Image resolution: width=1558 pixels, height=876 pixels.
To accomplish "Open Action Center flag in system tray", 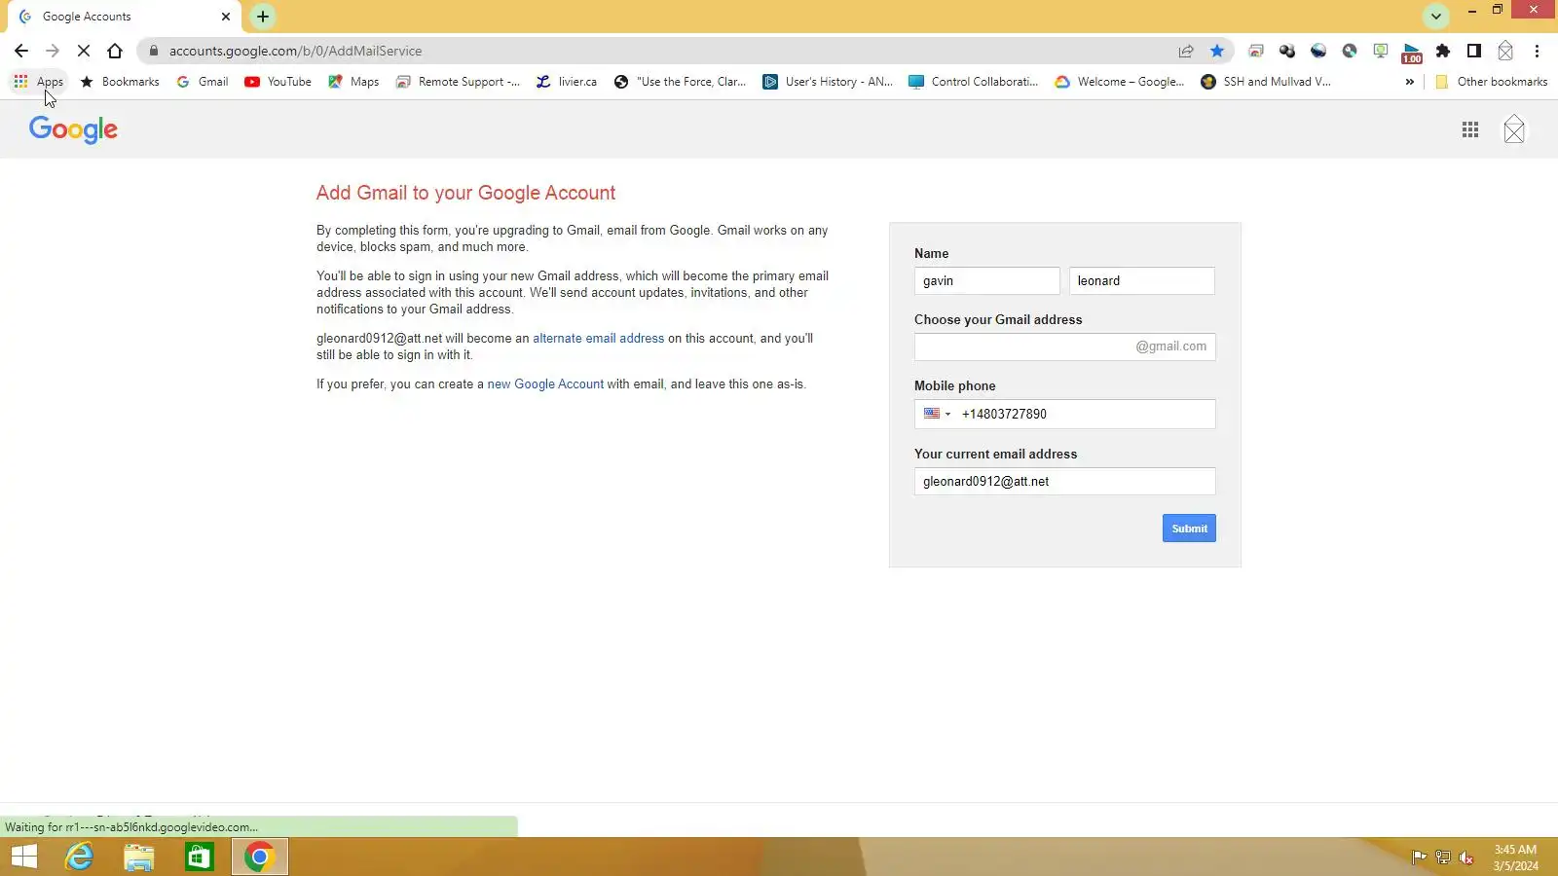I will (x=1420, y=858).
